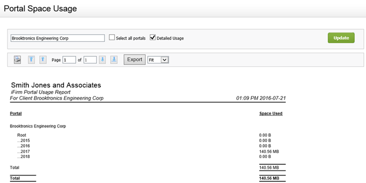Click the Space Used column header
The height and width of the screenshot is (183, 366).
click(271, 114)
